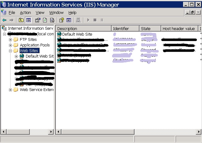Click the list pane scroll left arrow

[x=58, y=132]
